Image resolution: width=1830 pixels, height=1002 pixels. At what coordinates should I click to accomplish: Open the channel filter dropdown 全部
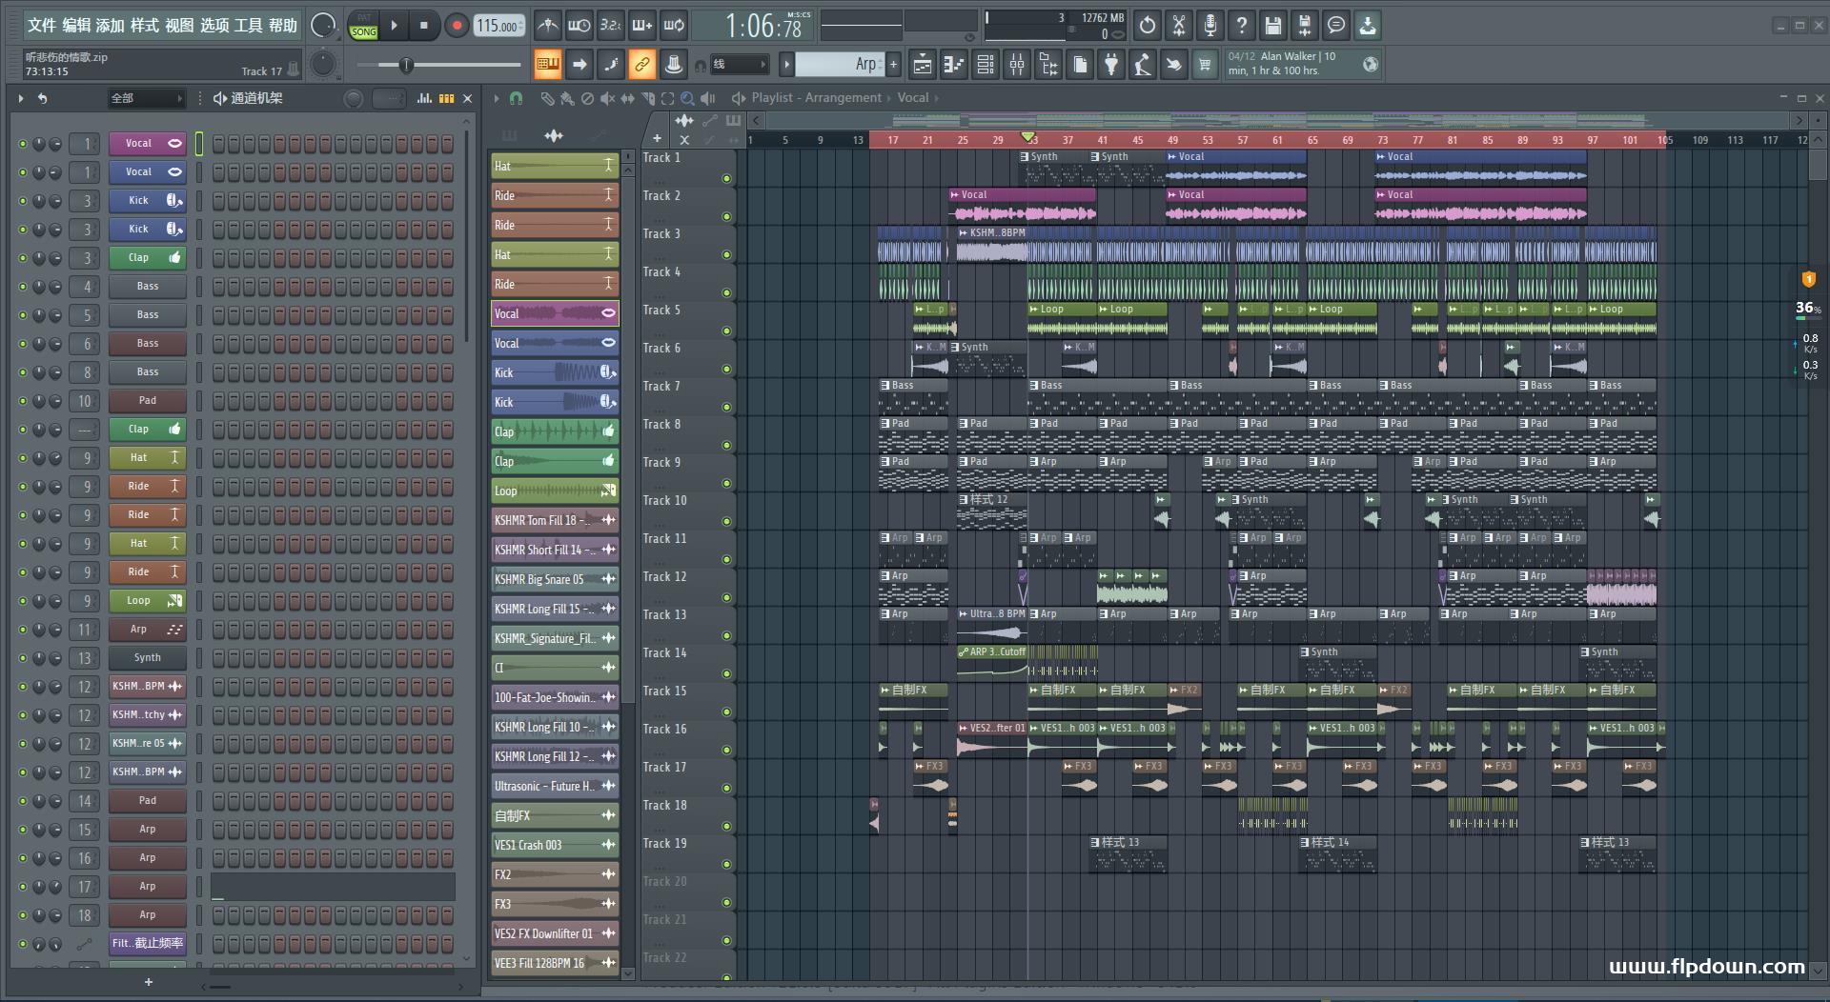click(146, 98)
